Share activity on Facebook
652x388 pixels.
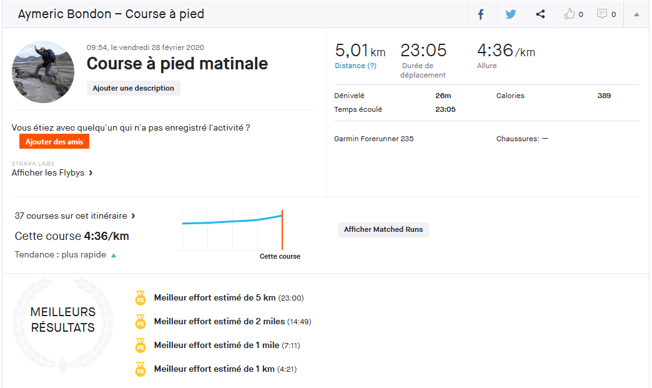[x=481, y=14]
